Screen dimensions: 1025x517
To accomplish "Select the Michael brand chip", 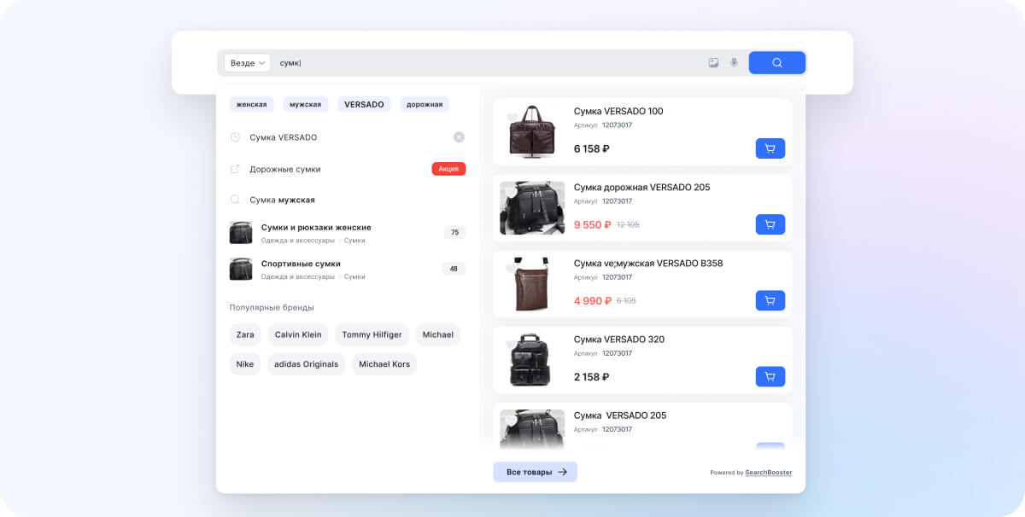I will coord(438,334).
